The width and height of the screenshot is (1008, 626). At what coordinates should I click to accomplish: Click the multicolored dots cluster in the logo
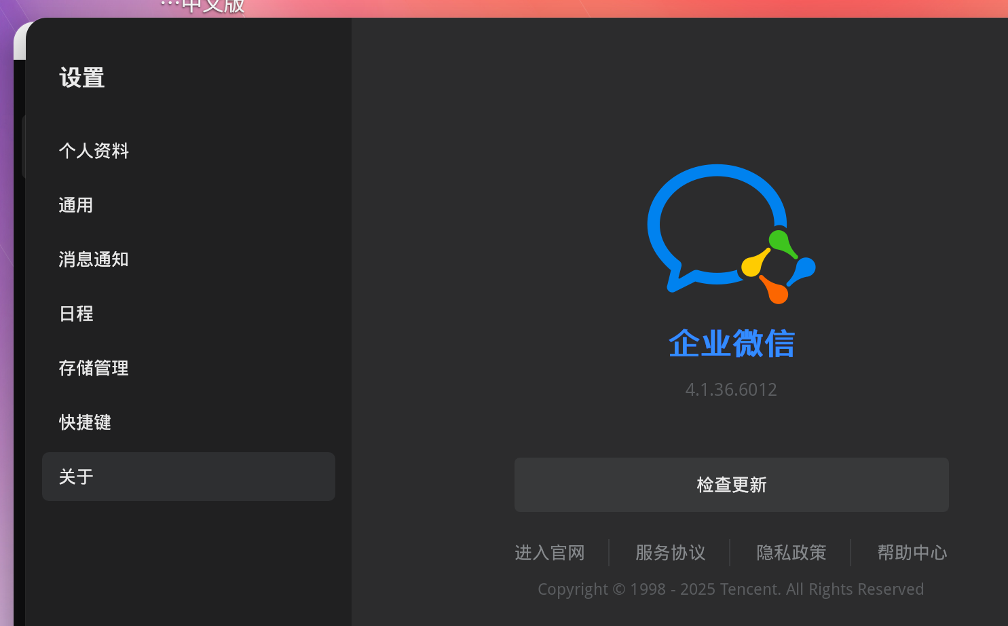click(x=779, y=267)
